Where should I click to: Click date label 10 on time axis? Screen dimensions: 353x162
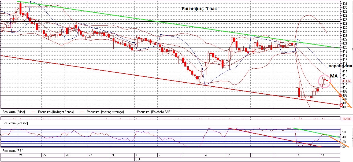coord(299,155)
